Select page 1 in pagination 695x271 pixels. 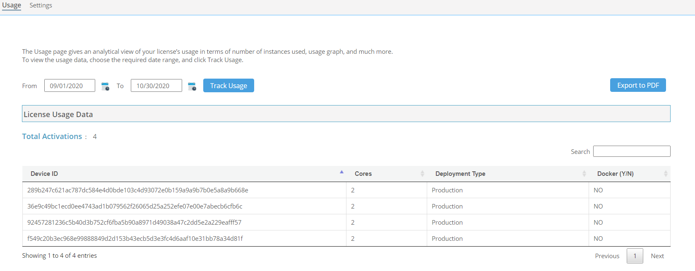tap(635, 256)
